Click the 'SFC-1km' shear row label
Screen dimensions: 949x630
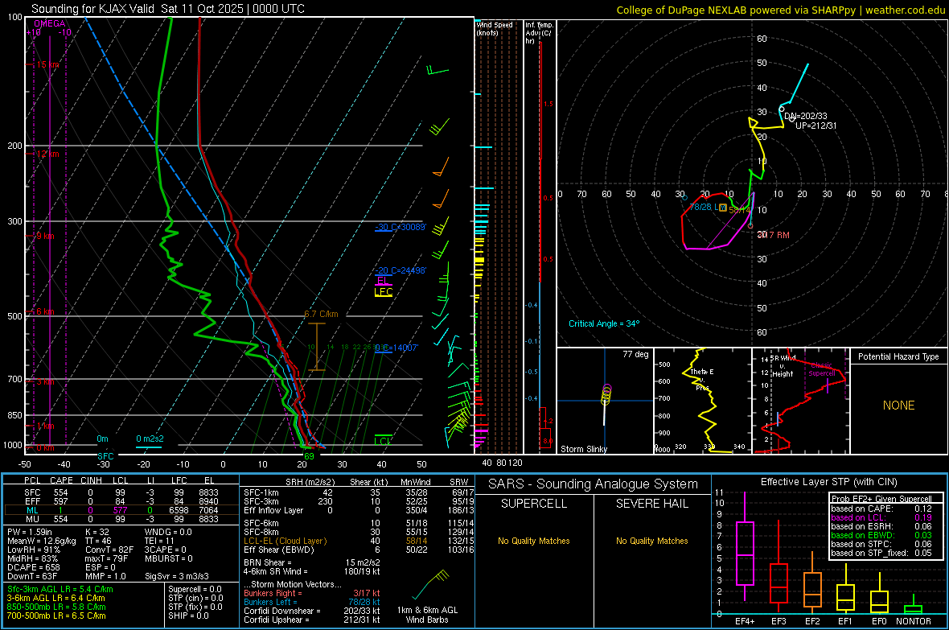coord(261,492)
